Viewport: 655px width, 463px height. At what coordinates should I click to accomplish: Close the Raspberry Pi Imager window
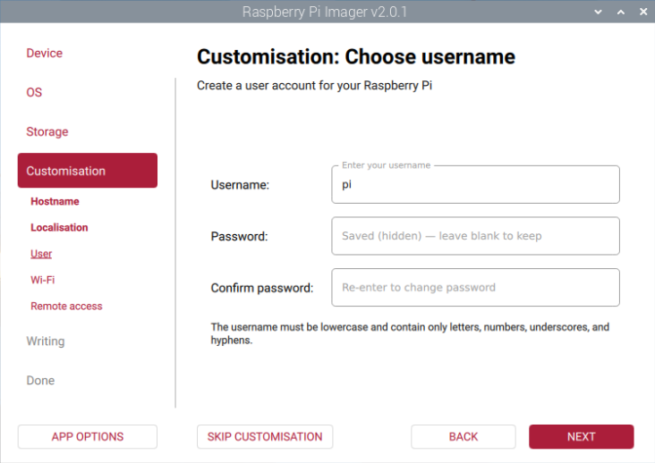pos(642,13)
